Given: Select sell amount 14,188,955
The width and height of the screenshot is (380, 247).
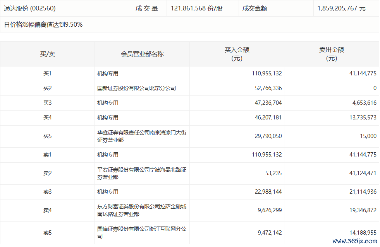Looking at the screenshot, I should tap(363, 233).
